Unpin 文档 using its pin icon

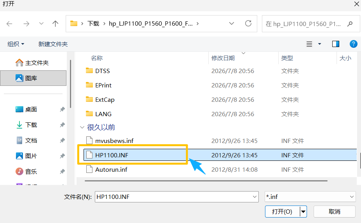coord(63,140)
